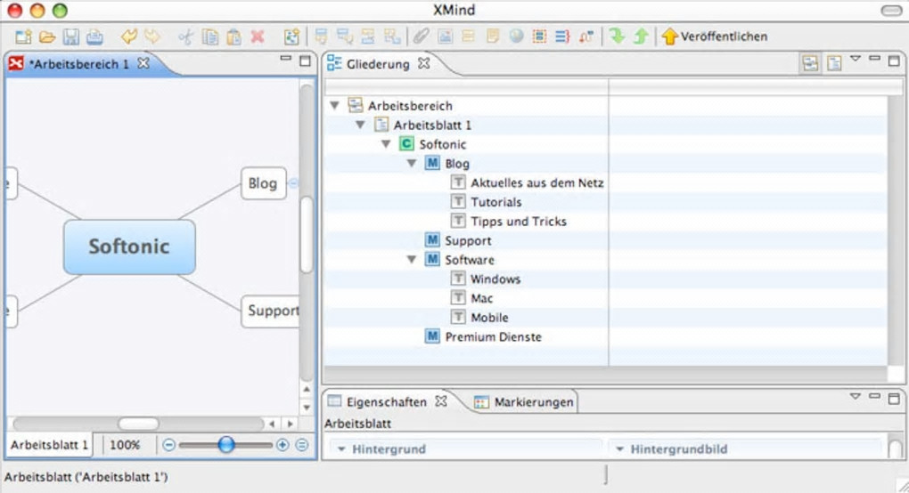The image size is (909, 493).
Task: Save the workbook using floppy disk icon
Action: pyautogui.click(x=70, y=37)
